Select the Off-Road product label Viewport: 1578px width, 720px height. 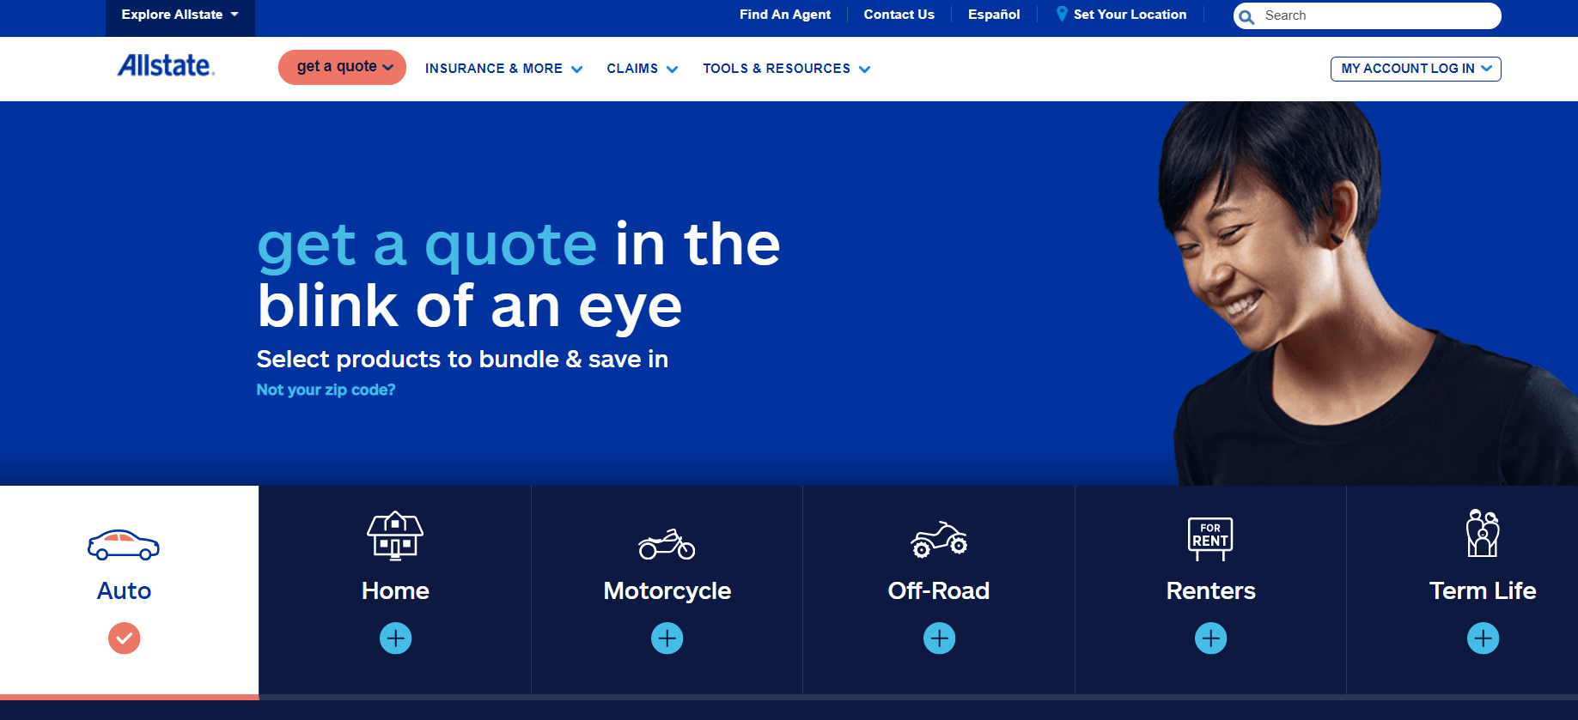point(939,590)
